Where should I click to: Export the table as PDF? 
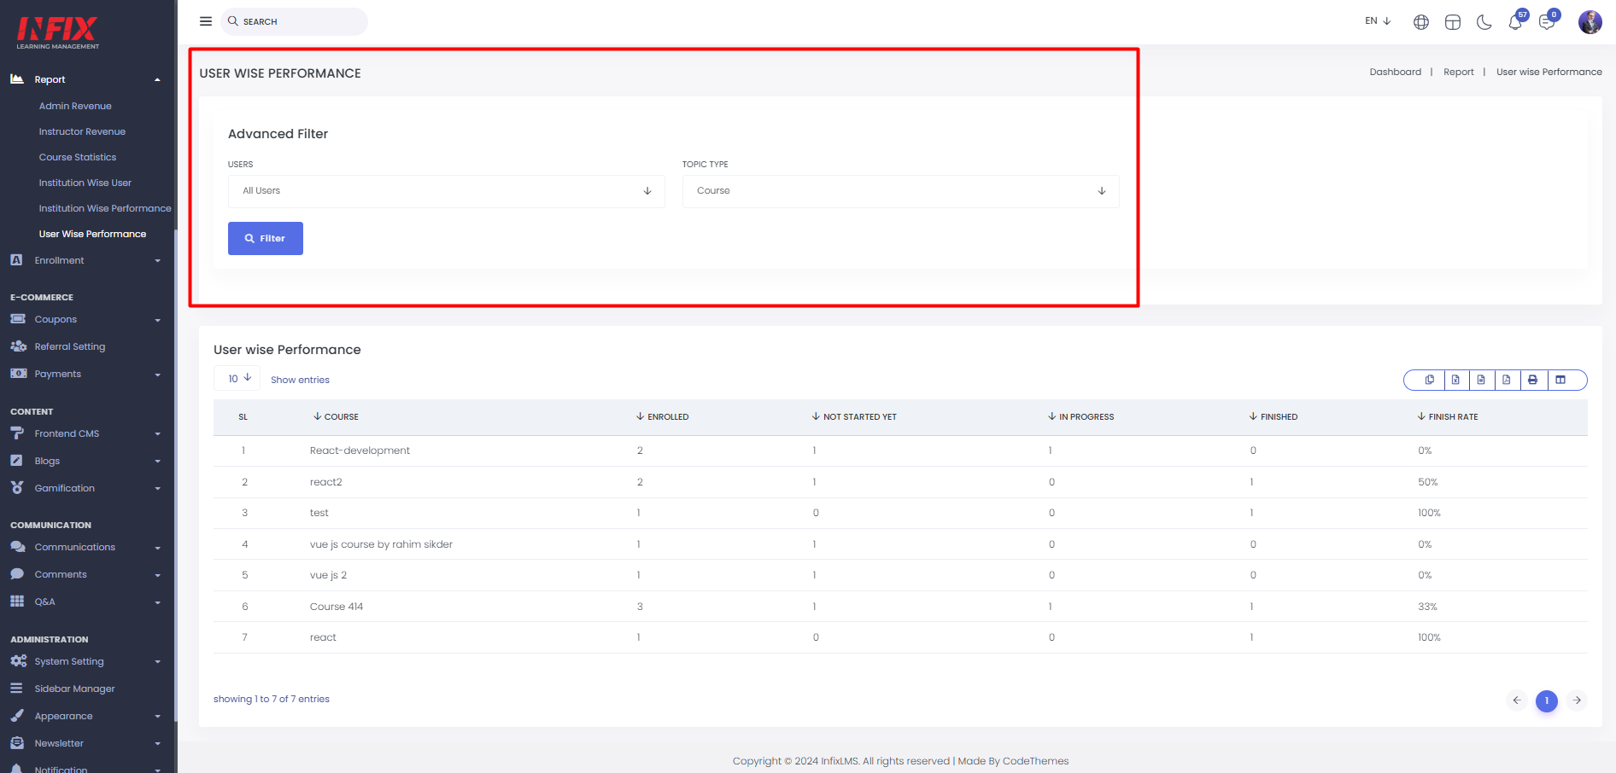[x=1507, y=380]
